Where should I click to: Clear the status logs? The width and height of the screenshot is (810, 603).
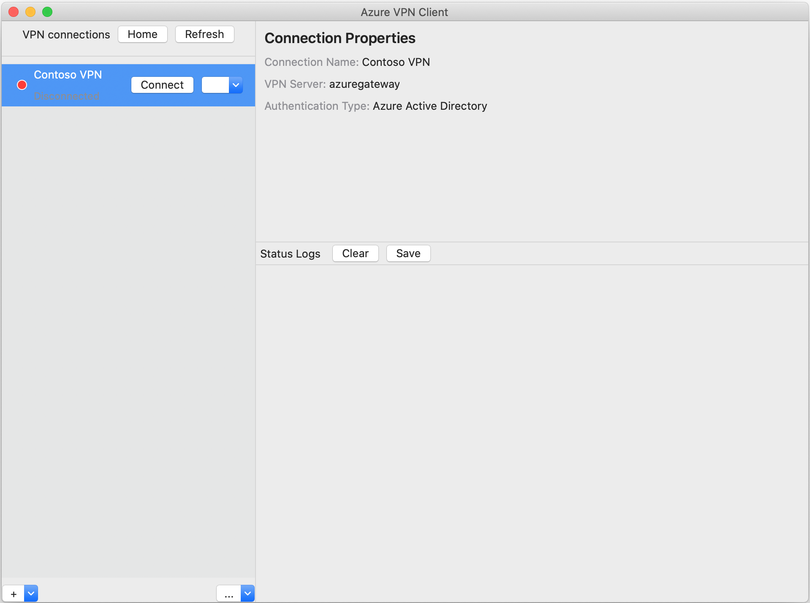click(x=355, y=253)
